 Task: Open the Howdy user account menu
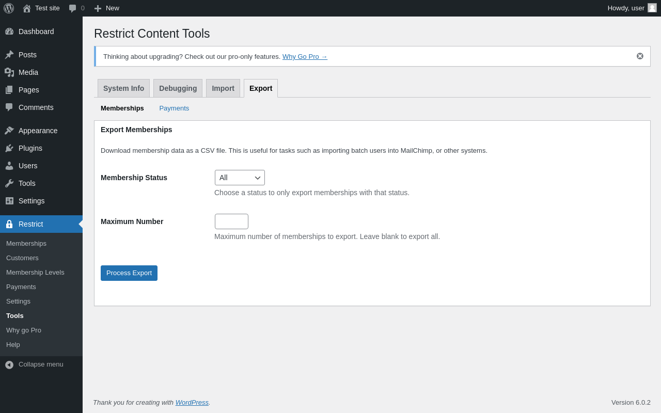[632, 8]
